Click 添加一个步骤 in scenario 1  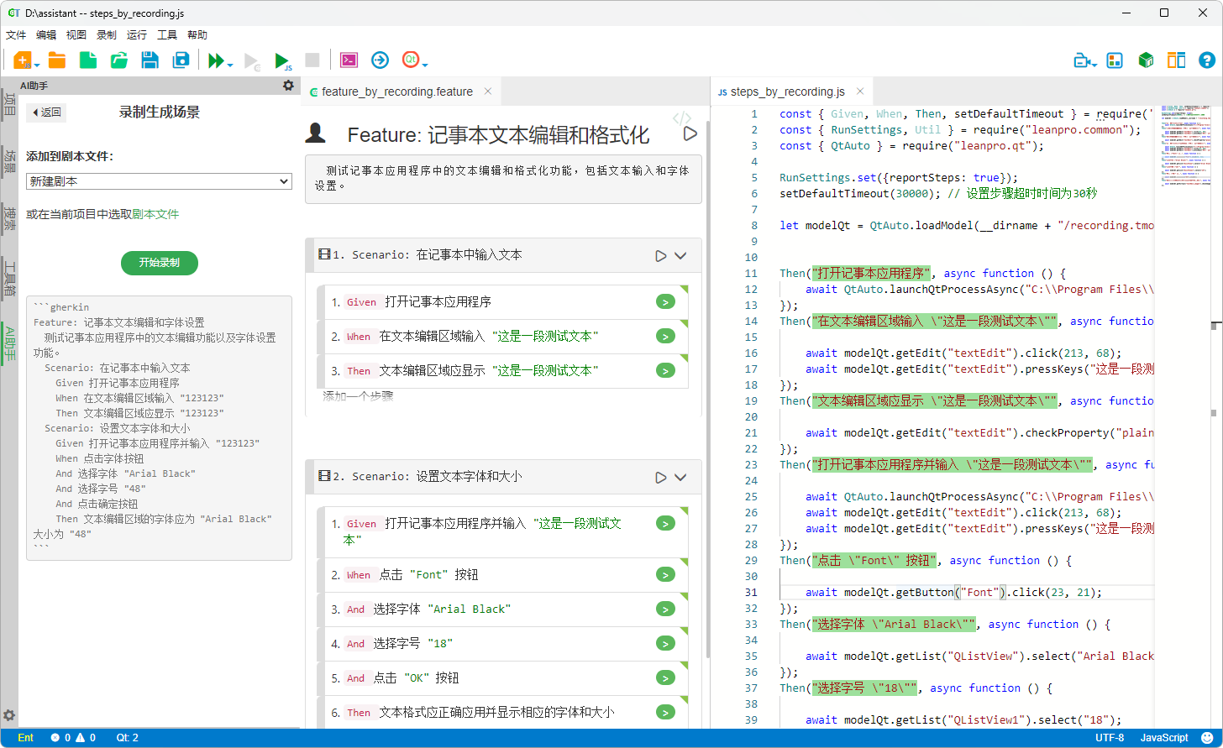(x=359, y=396)
